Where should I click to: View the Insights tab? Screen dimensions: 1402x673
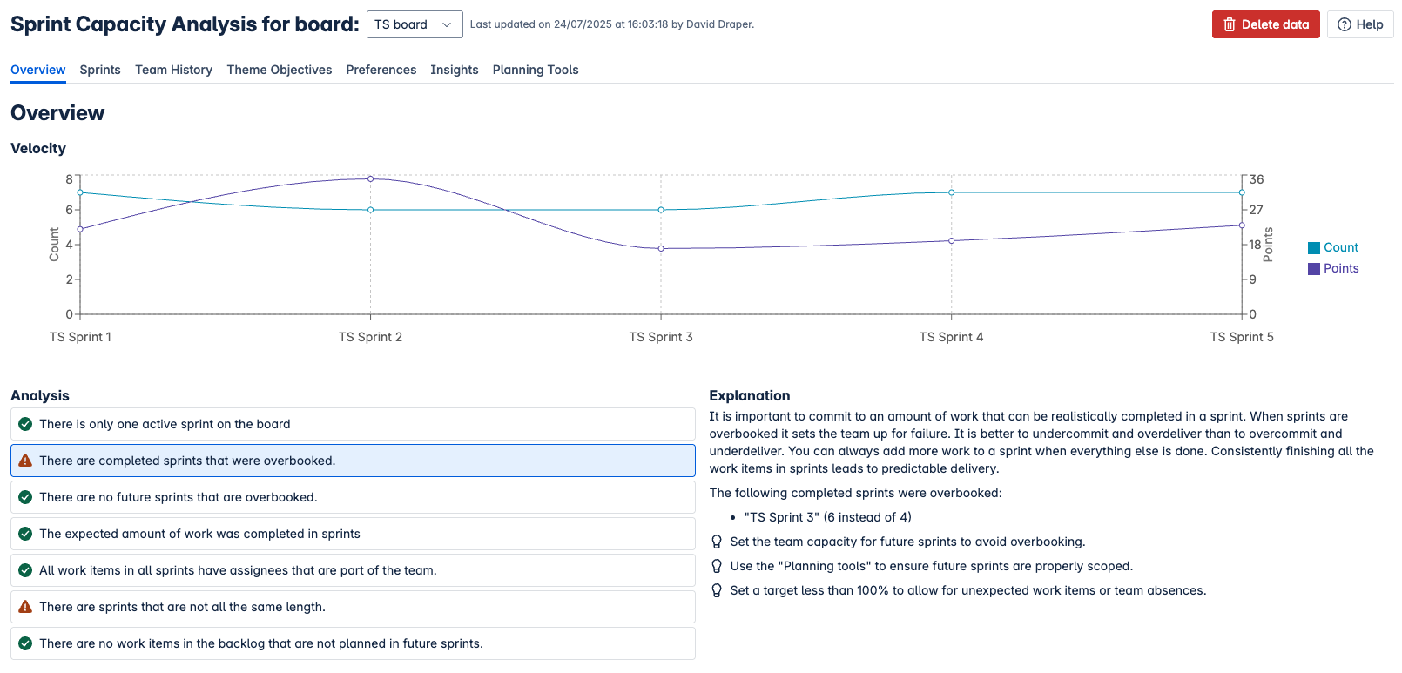click(x=455, y=70)
